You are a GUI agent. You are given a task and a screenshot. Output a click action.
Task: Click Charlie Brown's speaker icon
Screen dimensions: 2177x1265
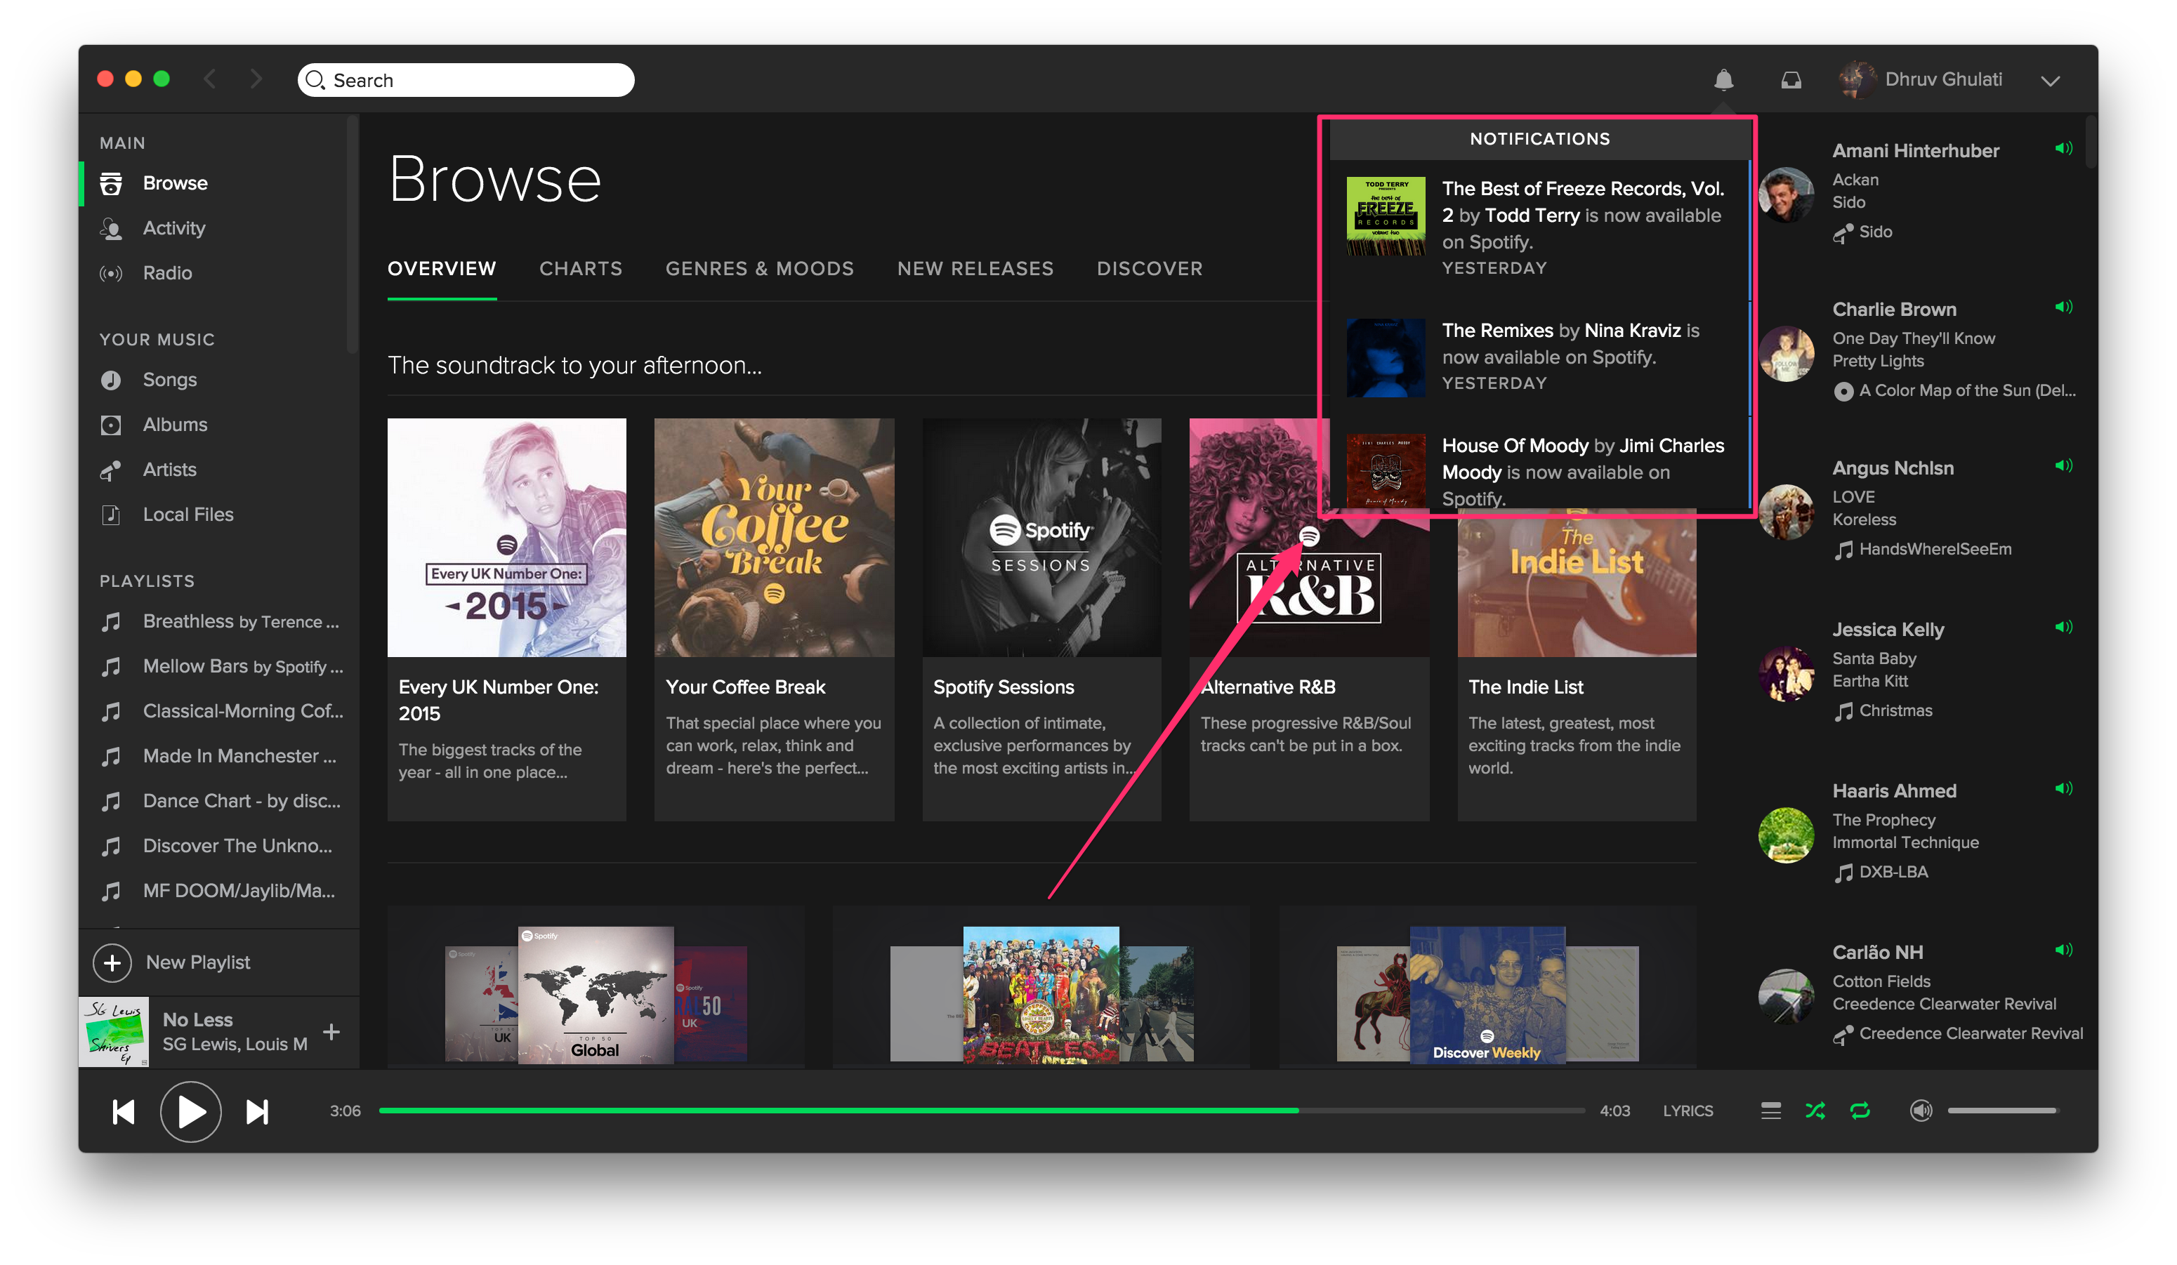coord(2063,307)
